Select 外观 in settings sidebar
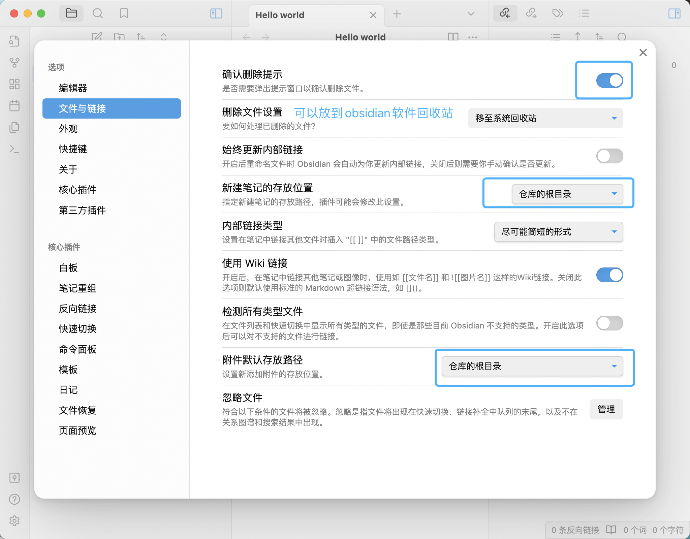Image resolution: width=690 pixels, height=539 pixels. (x=68, y=129)
